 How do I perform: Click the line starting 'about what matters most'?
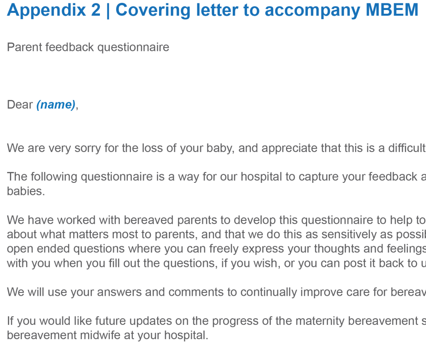[x=216, y=234]
